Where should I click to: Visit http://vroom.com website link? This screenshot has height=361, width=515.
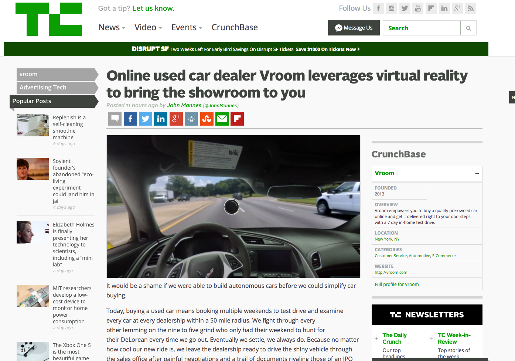391,272
